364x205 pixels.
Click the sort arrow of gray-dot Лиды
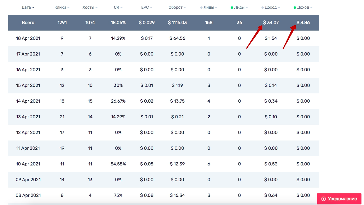(216, 8)
